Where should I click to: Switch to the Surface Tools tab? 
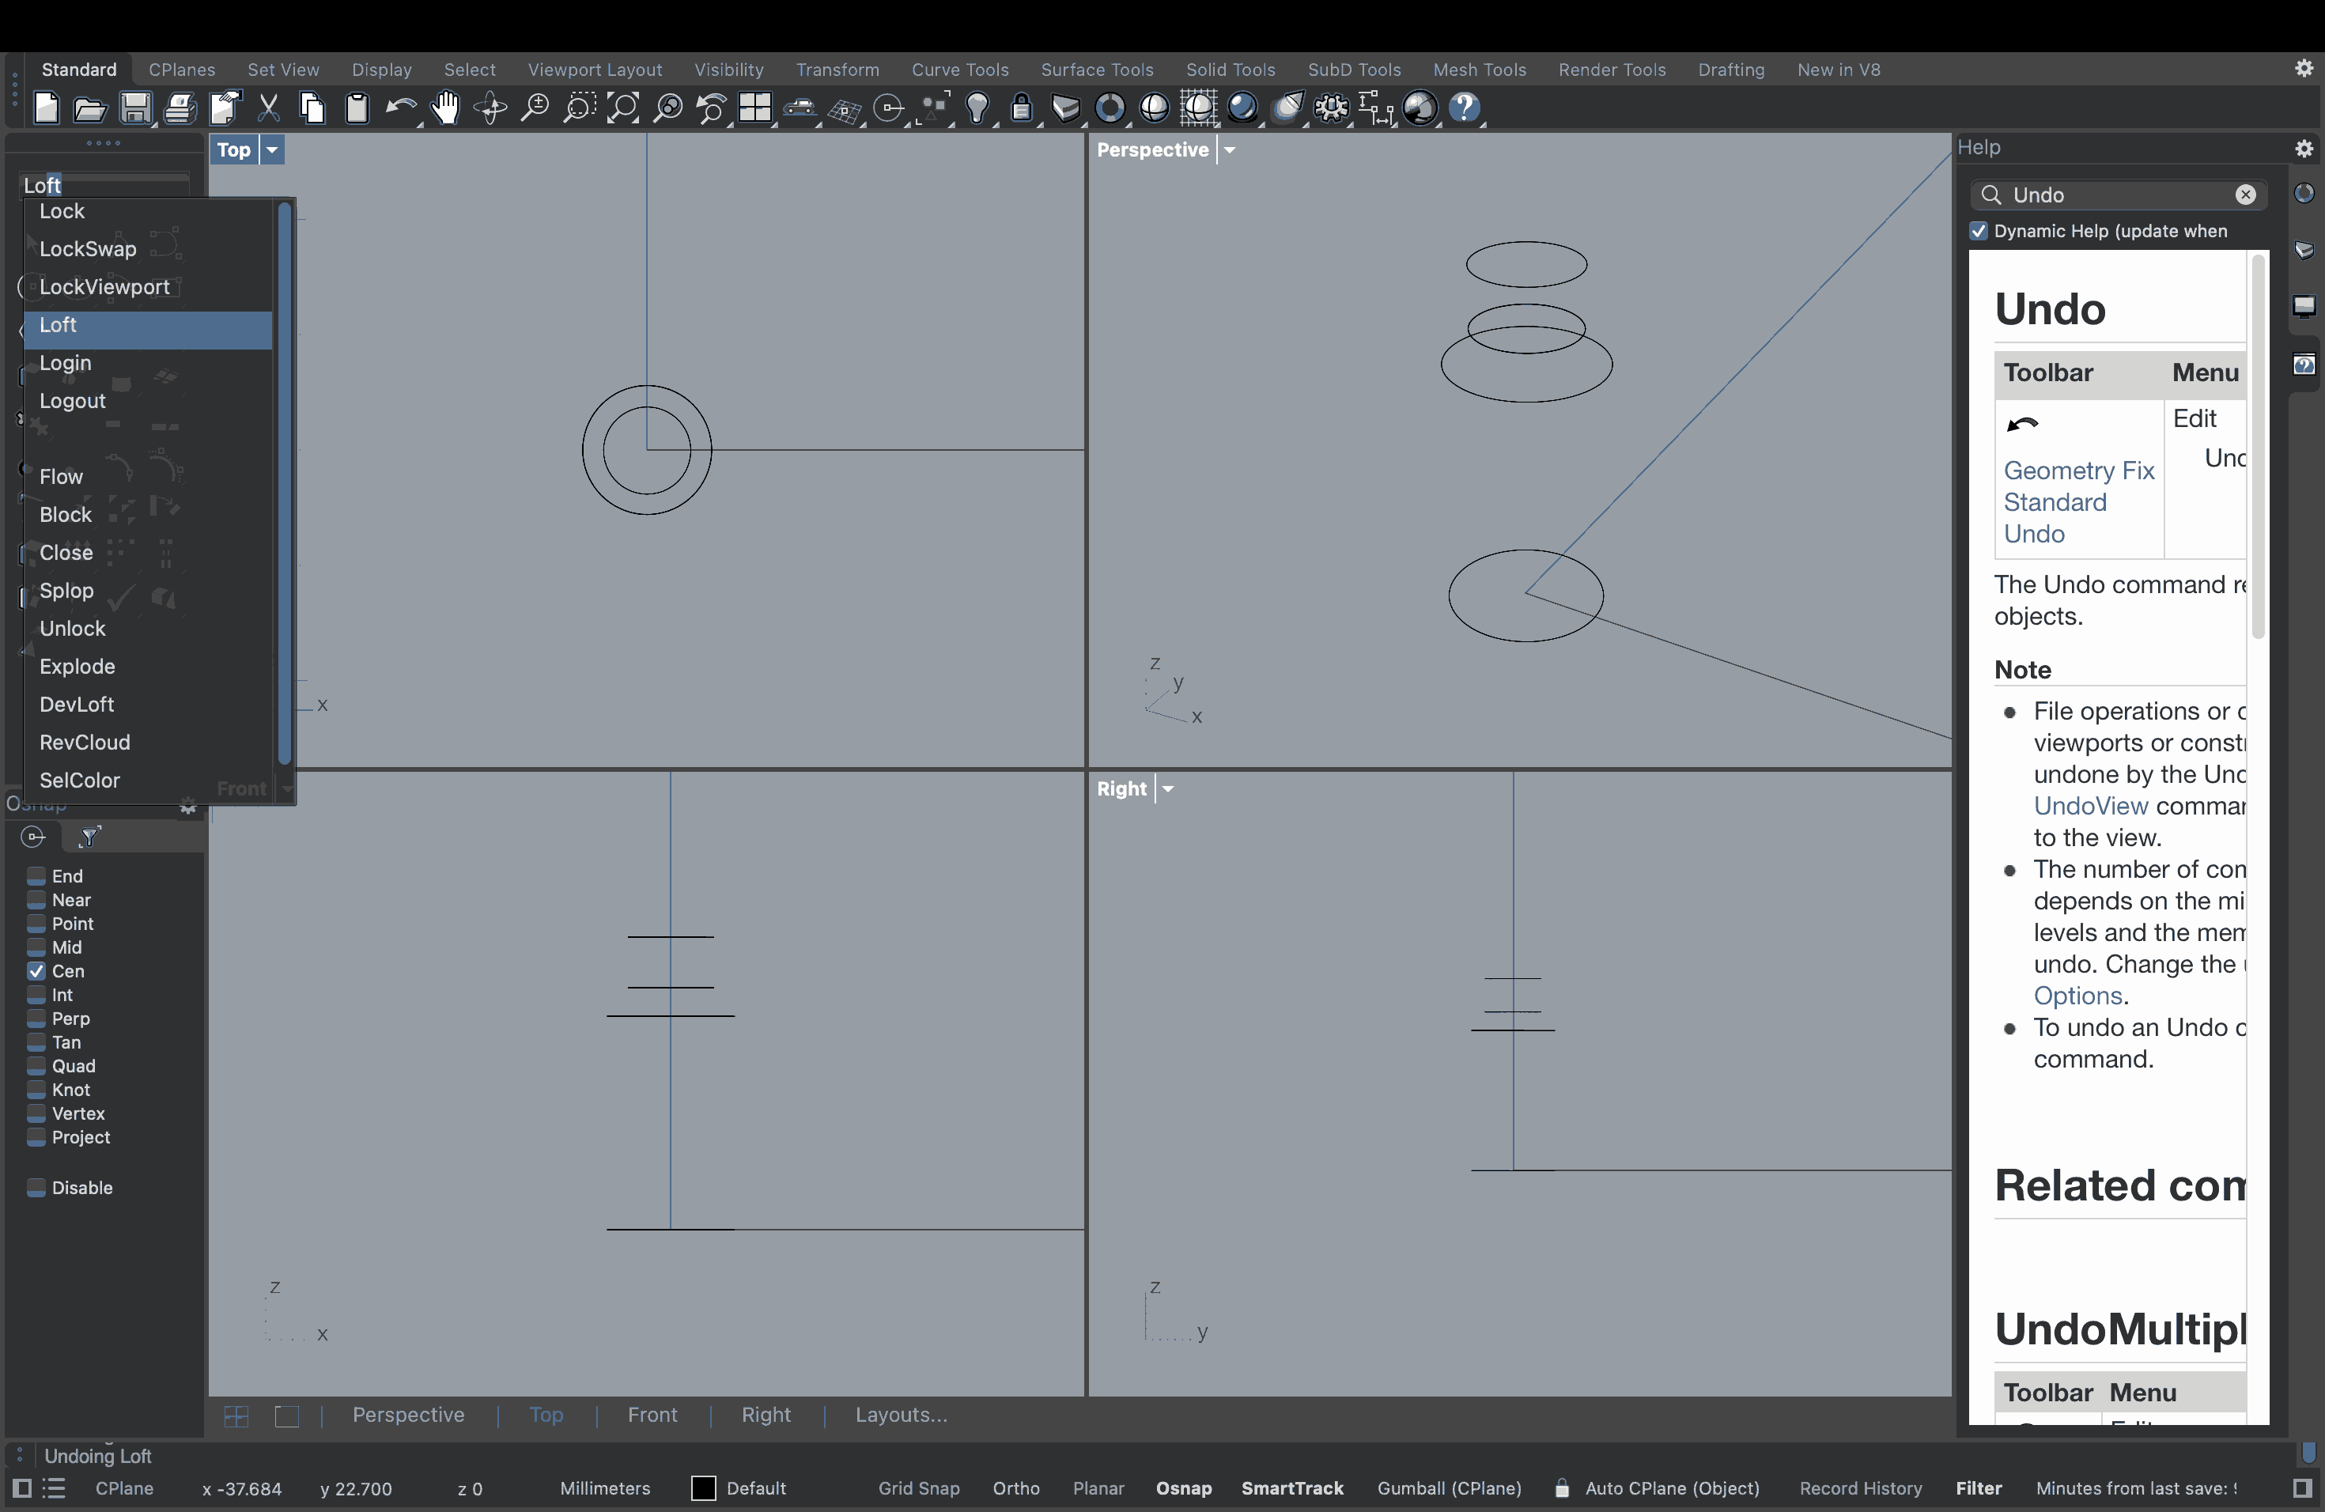(x=1096, y=70)
